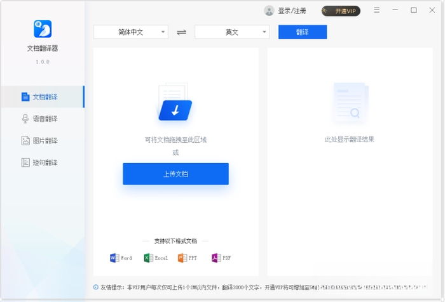Click the version number 1.0.0
This screenshot has height=302, width=445.
point(43,62)
